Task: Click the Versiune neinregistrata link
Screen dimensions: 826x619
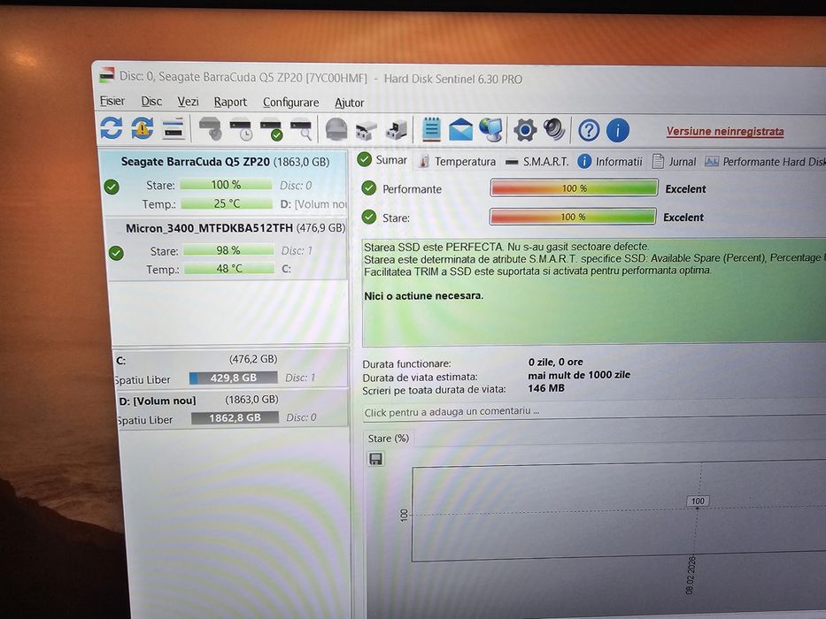Action: [725, 131]
